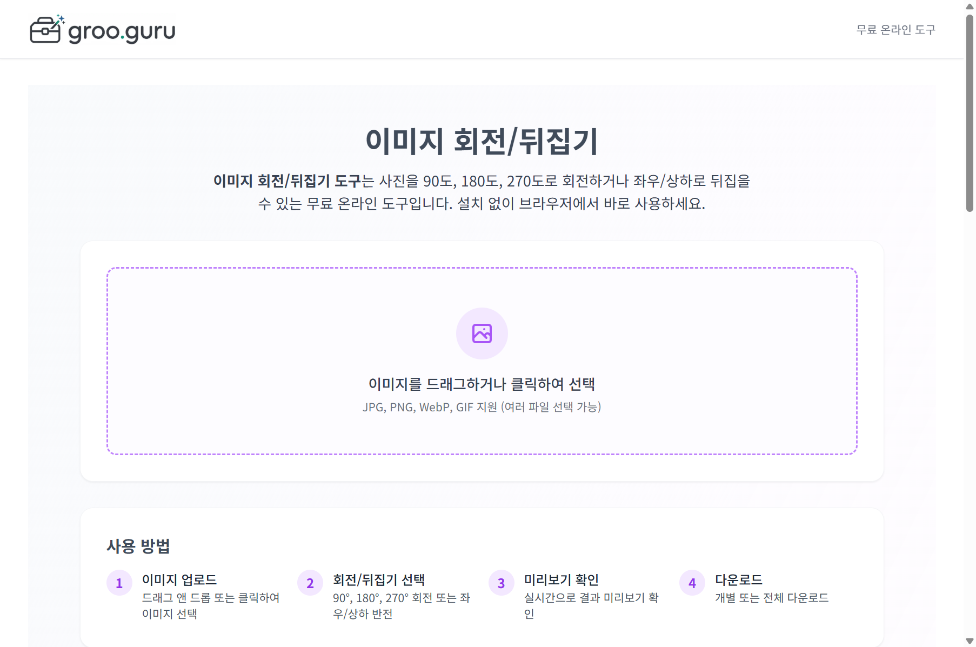Screen dimensions: 976x647
Task: Click the numbered circle for step 2
Action: coord(310,583)
